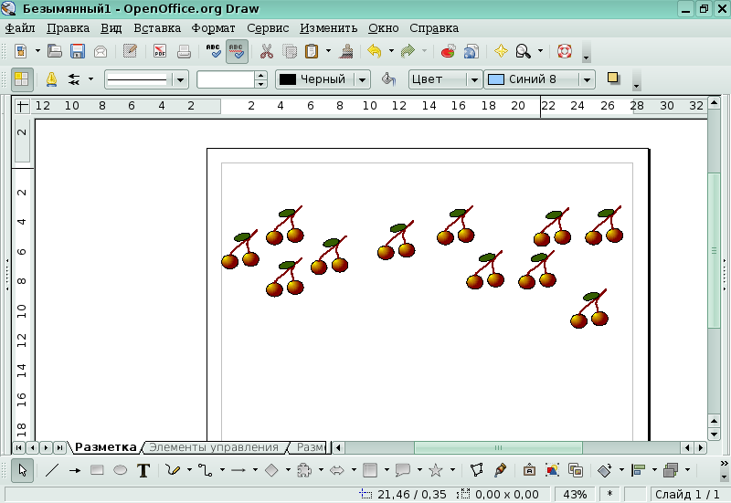Open the Файл menu
This screenshot has height=503, width=731.
[20, 28]
